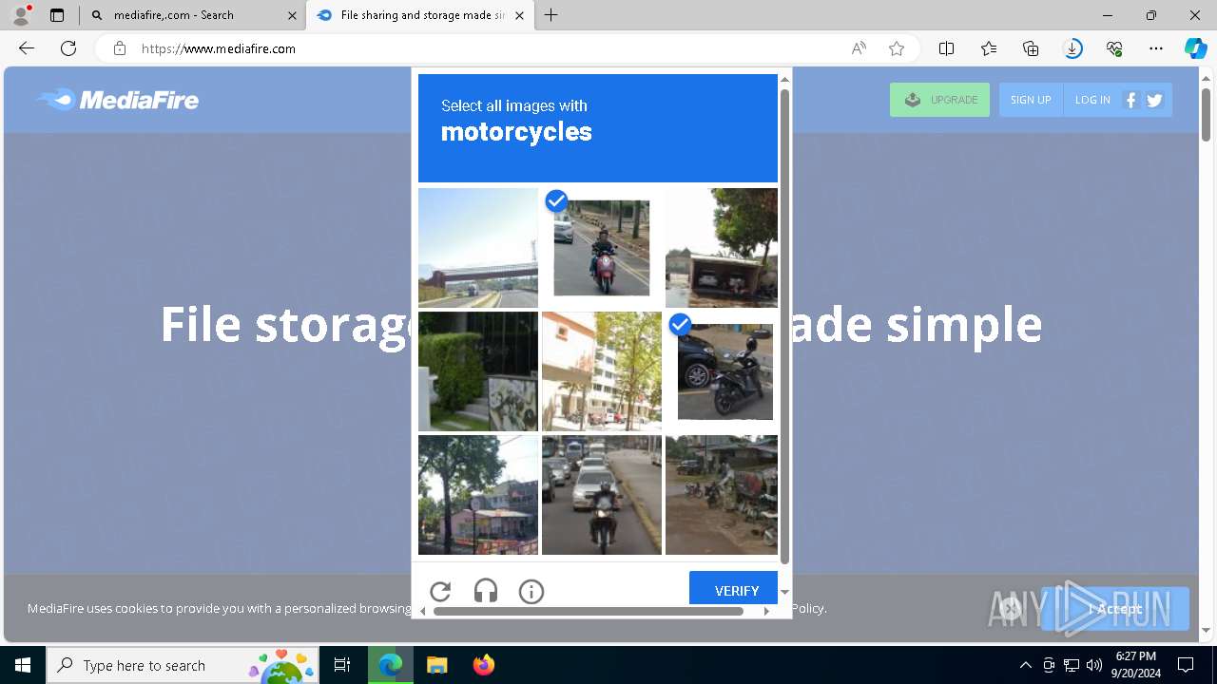Open a new tab
Viewport: 1217px width, 684px height.
551,15
